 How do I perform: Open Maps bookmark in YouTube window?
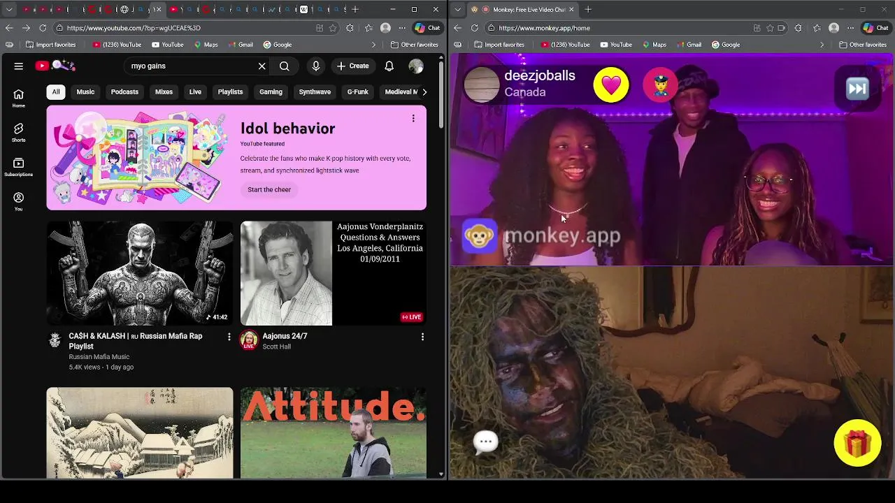click(x=206, y=45)
